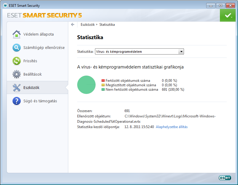Click the value 691 (100,00 %)
Image resolution: width=238 pixels, height=185 pixels.
[x=173, y=90]
